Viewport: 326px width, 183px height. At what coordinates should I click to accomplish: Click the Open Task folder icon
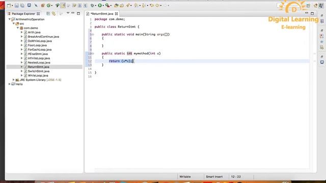(122, 6)
